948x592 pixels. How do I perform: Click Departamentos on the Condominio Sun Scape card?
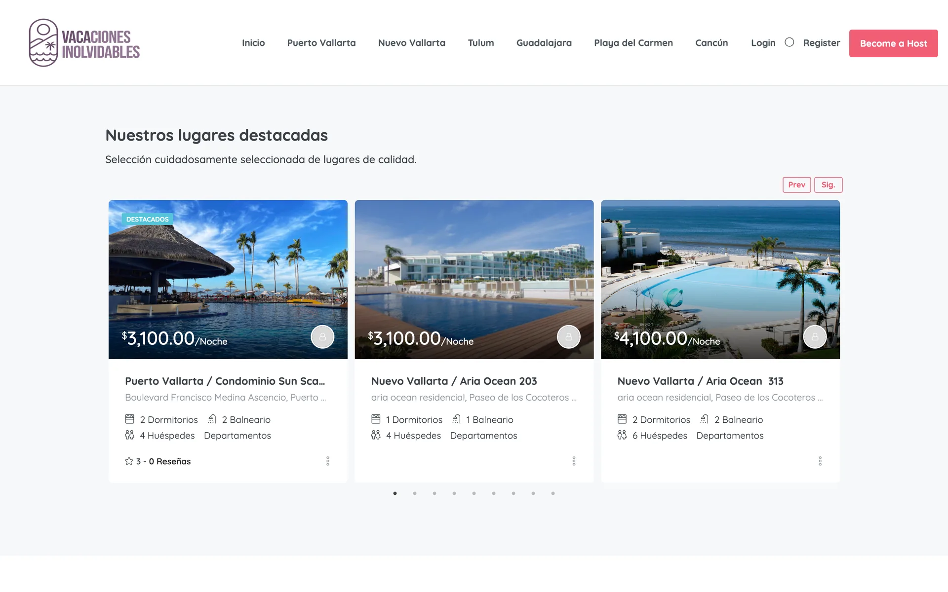[237, 436]
